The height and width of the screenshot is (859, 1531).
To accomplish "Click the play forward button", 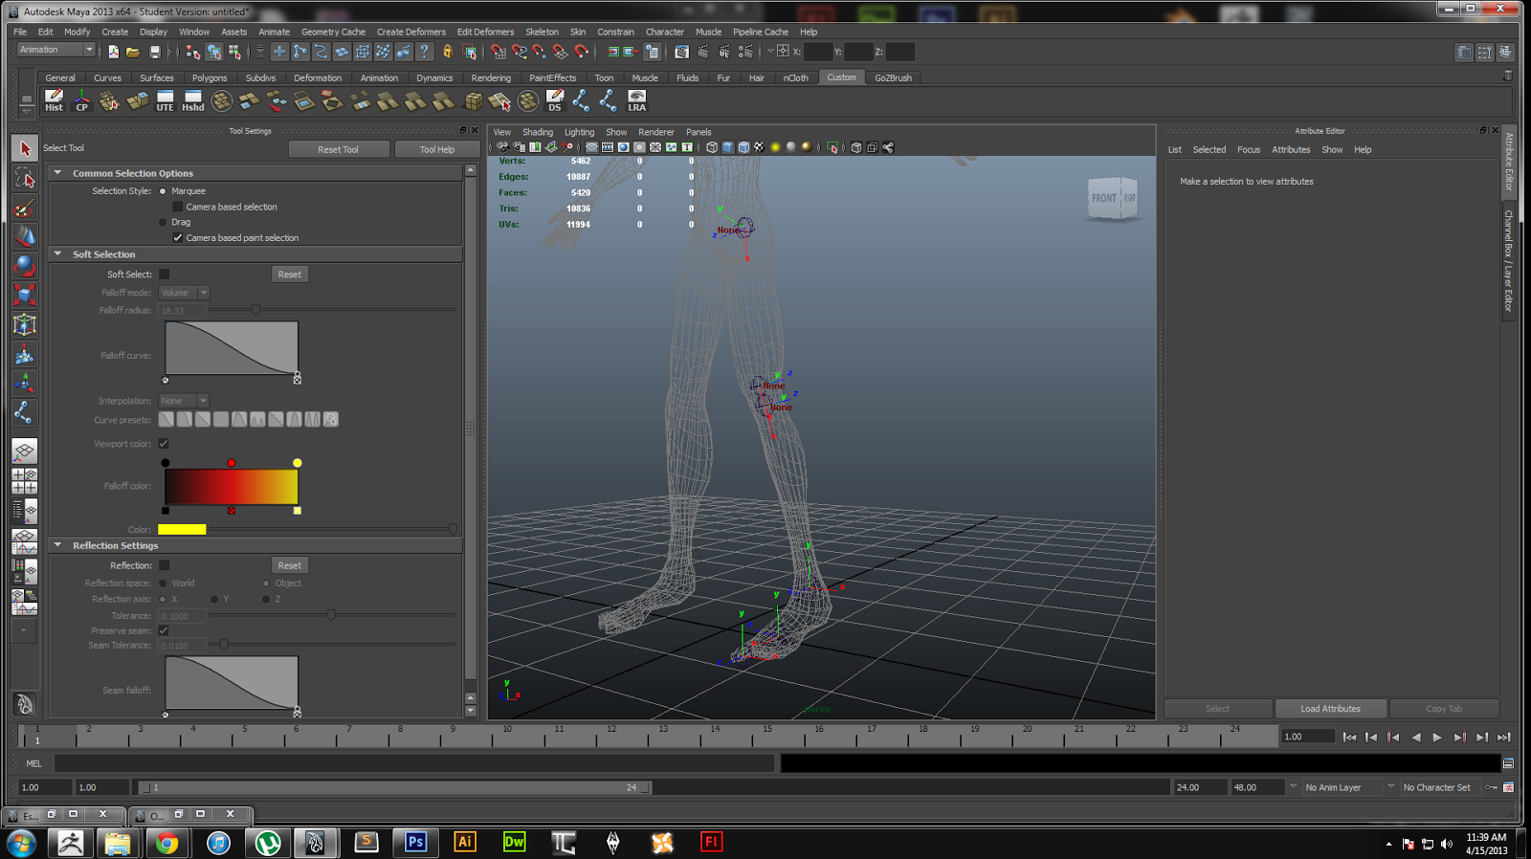I will (1437, 738).
